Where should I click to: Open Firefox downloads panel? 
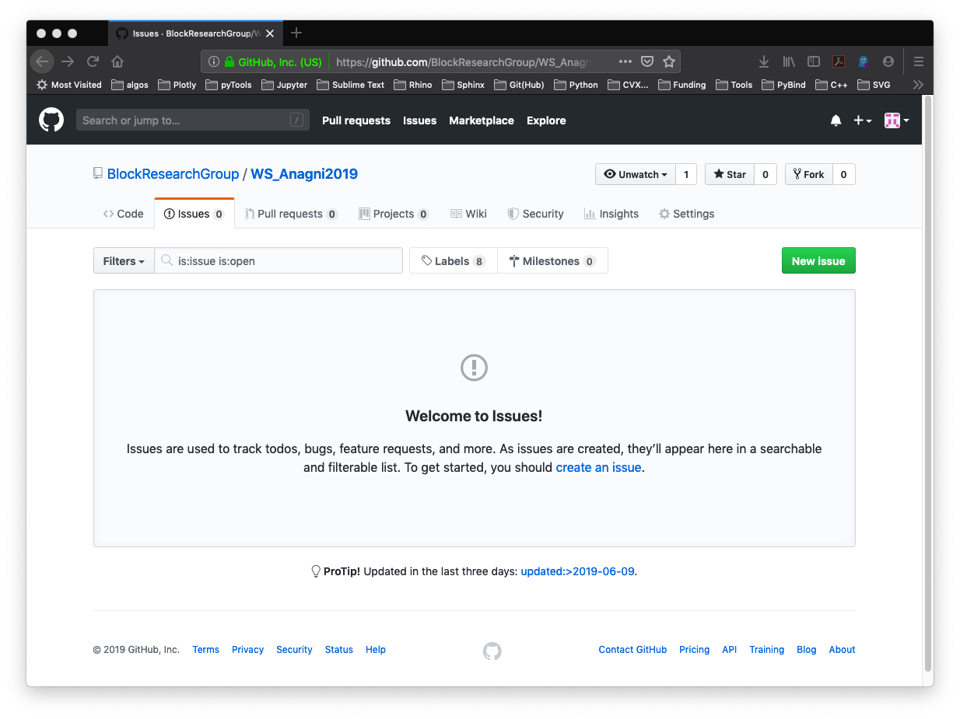764,61
